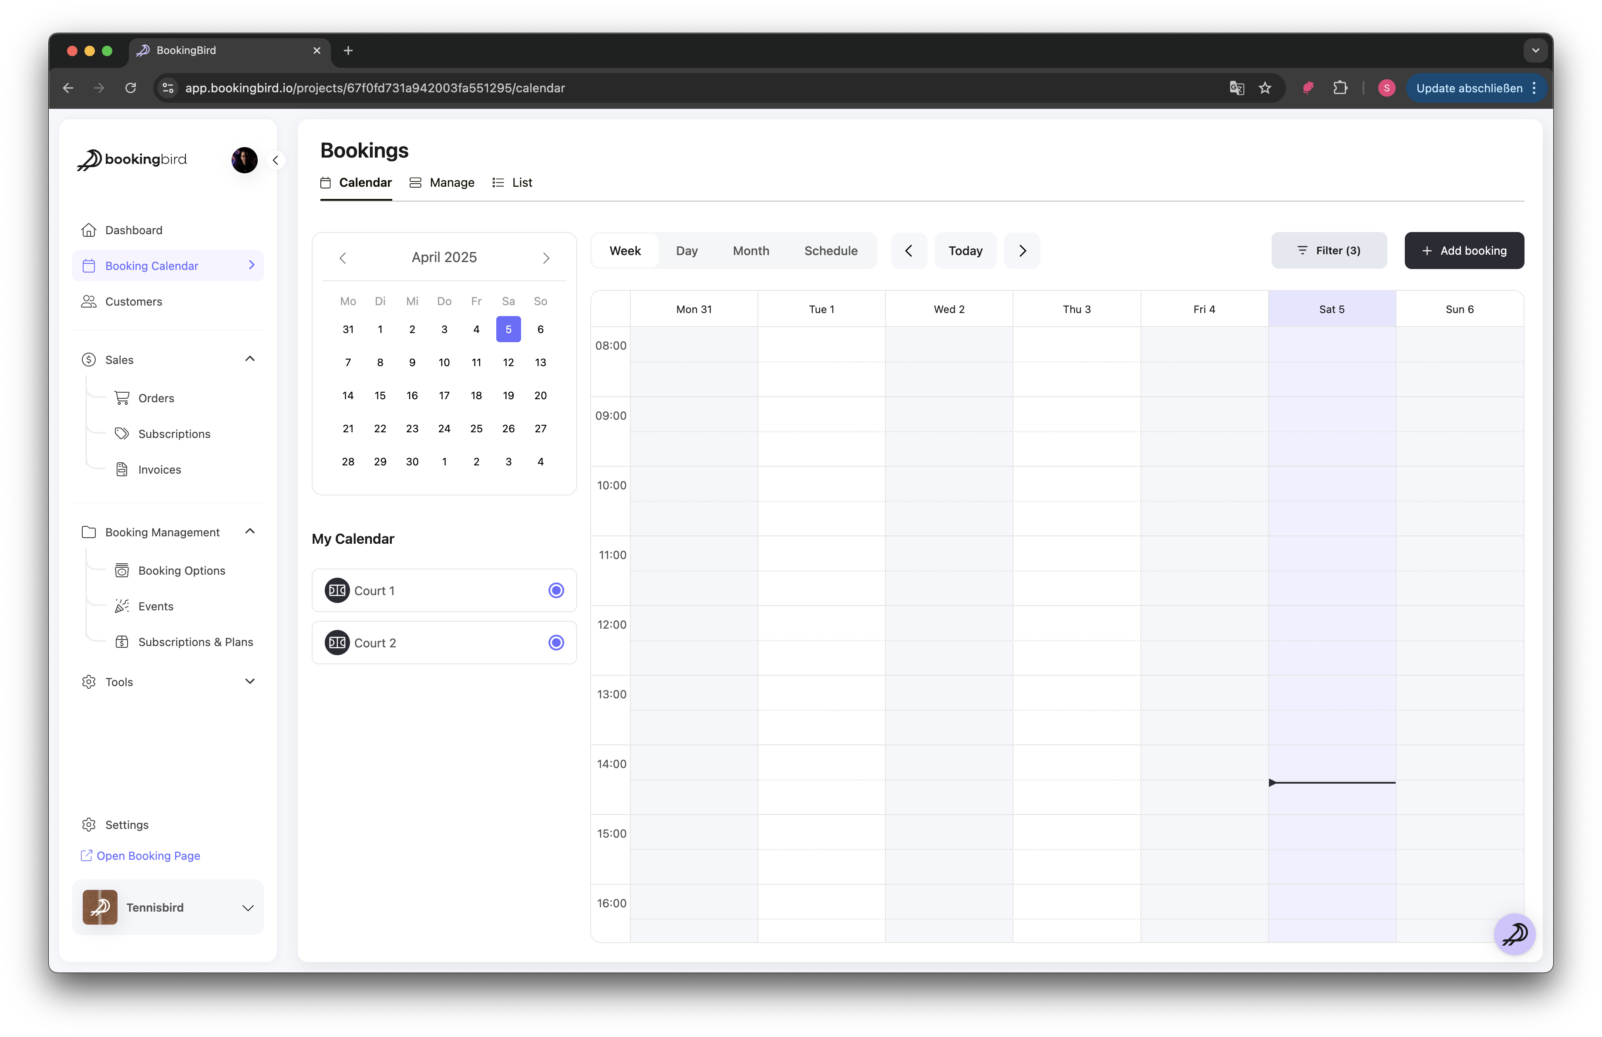
Task: Click Add booking button
Action: click(1464, 251)
